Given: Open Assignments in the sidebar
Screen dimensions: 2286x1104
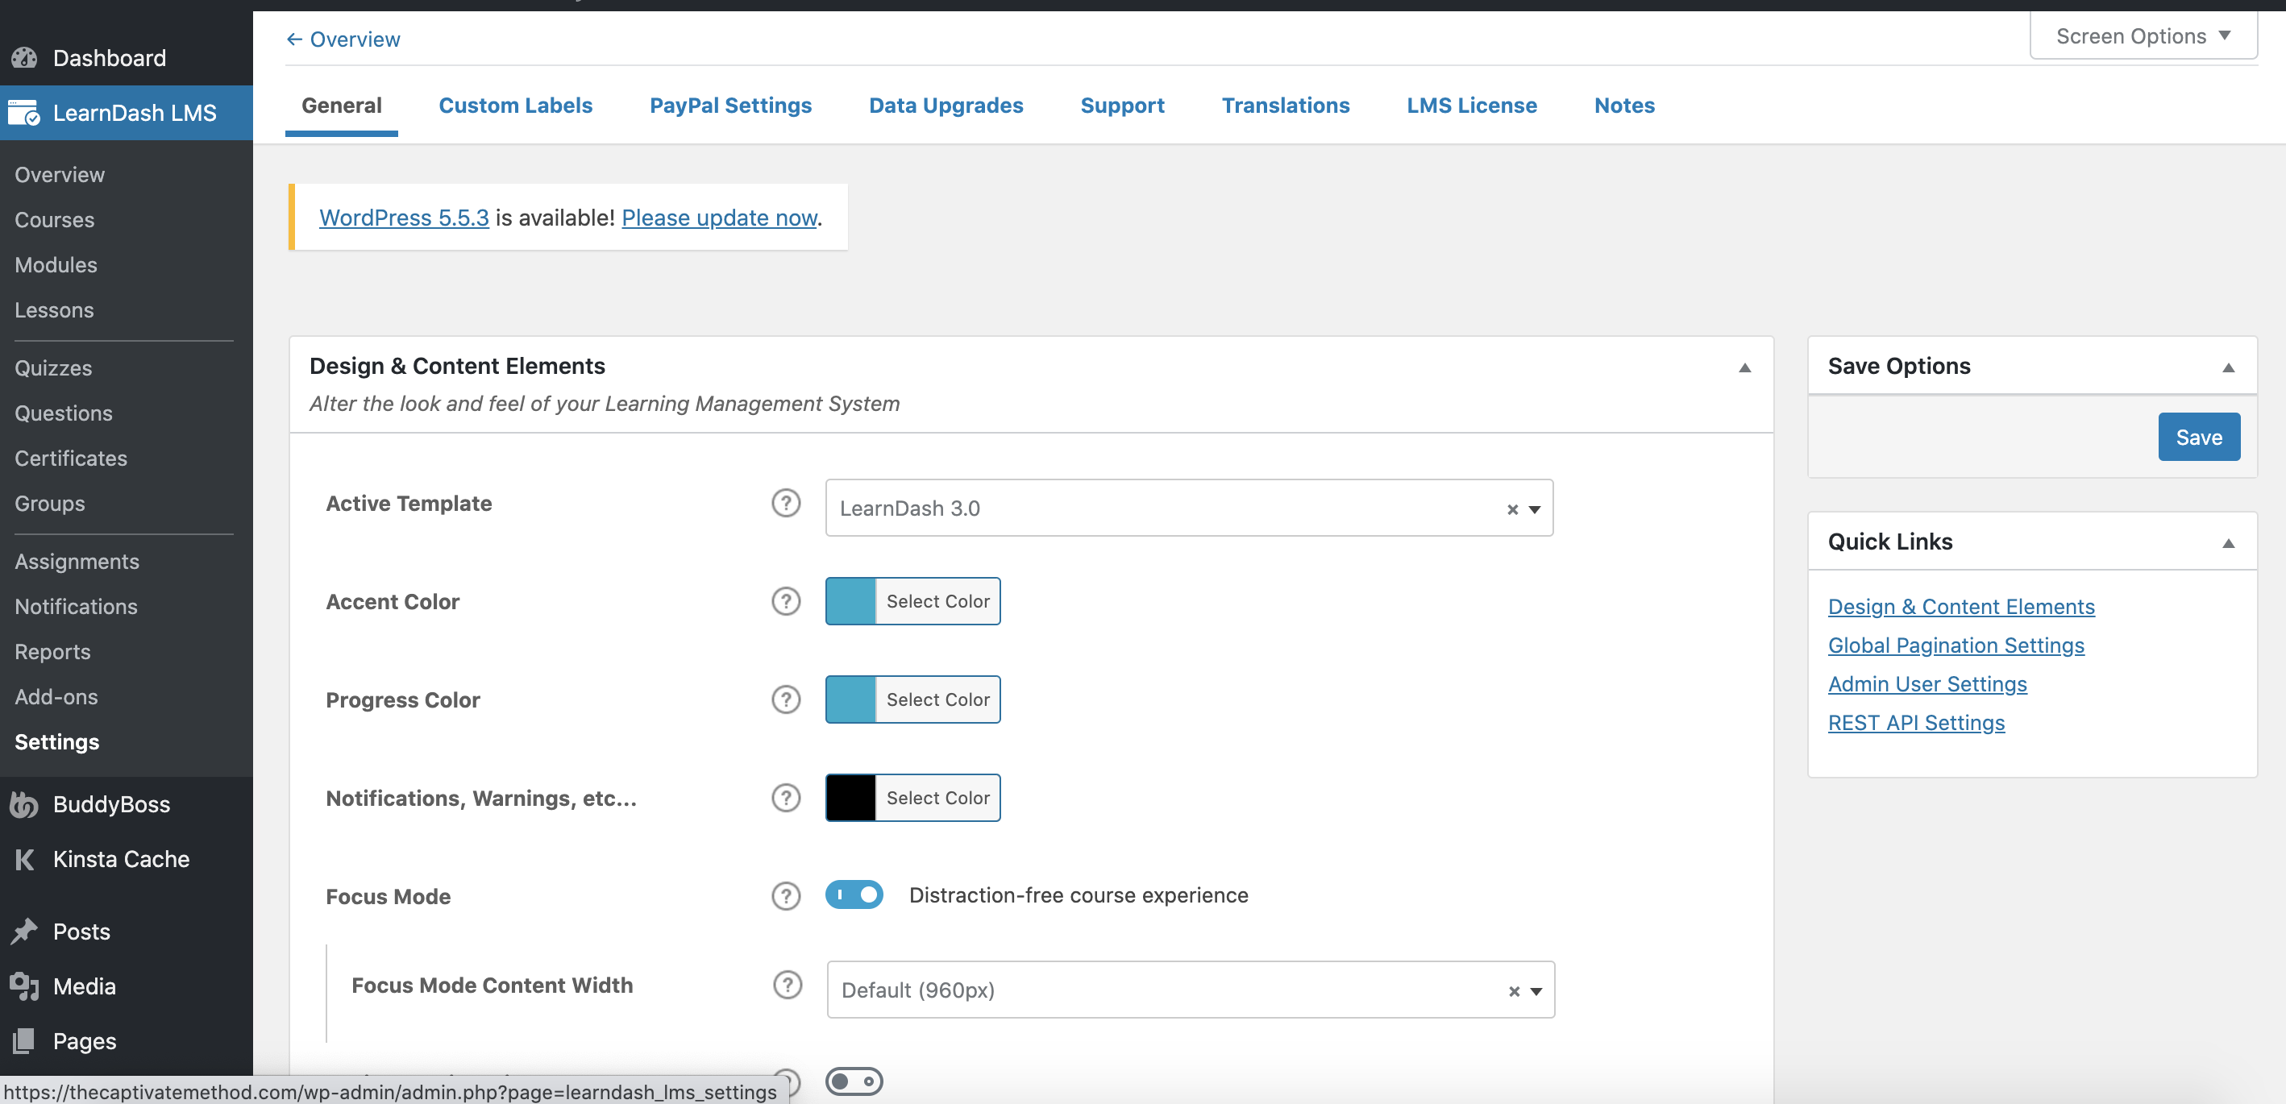Looking at the screenshot, I should (77, 562).
